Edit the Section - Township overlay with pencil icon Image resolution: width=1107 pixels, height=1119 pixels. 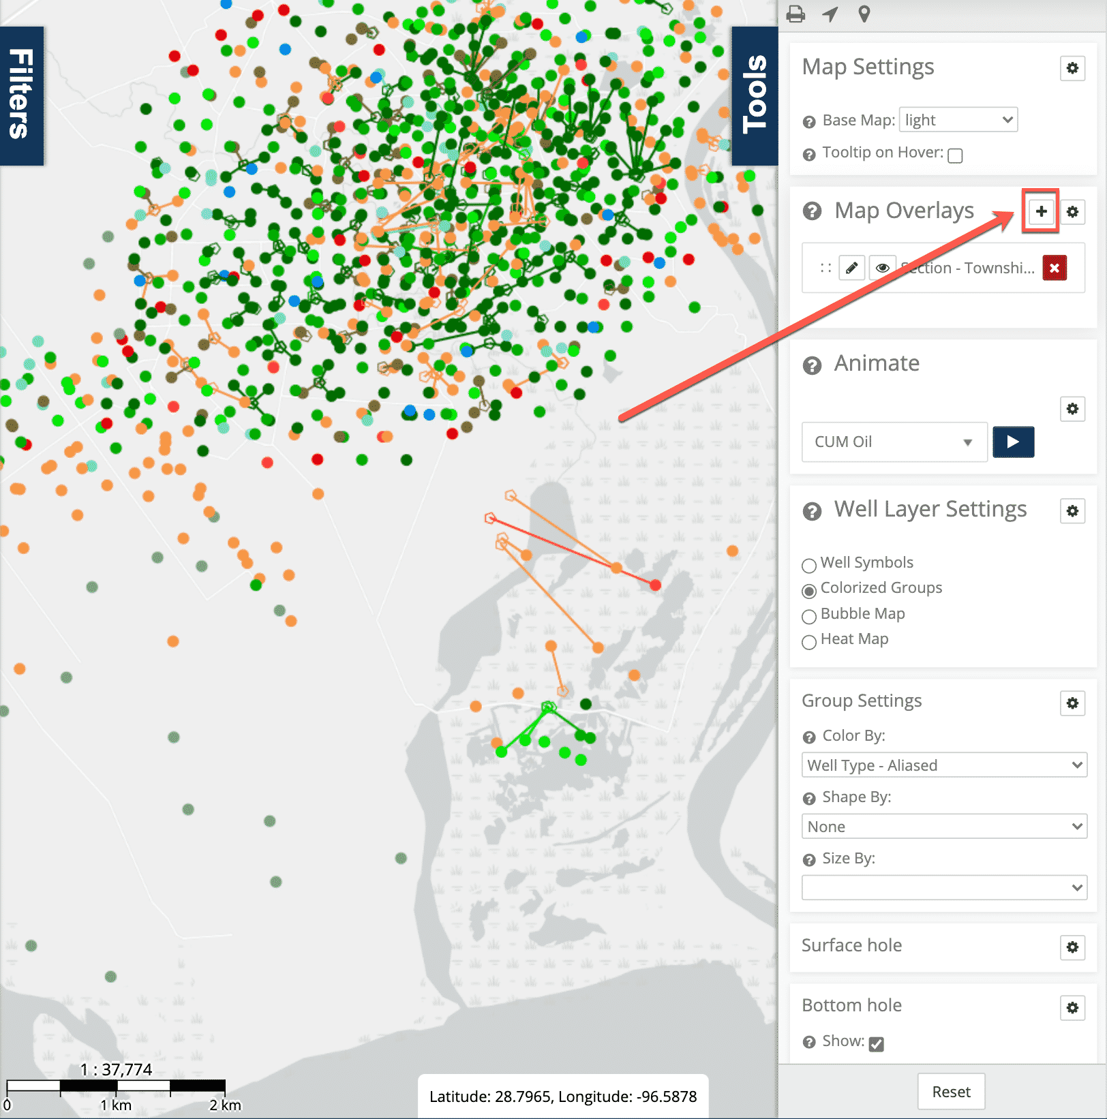click(851, 267)
